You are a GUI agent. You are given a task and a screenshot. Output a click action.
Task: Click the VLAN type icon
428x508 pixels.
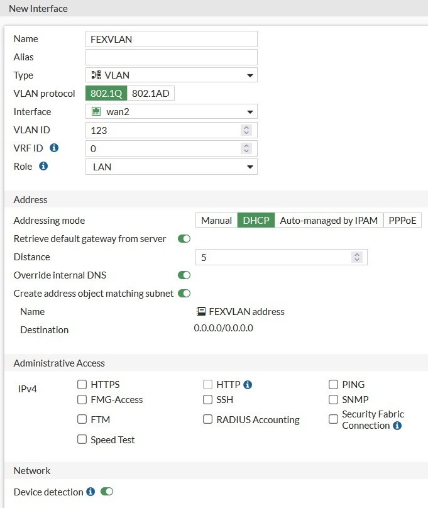(x=94, y=75)
